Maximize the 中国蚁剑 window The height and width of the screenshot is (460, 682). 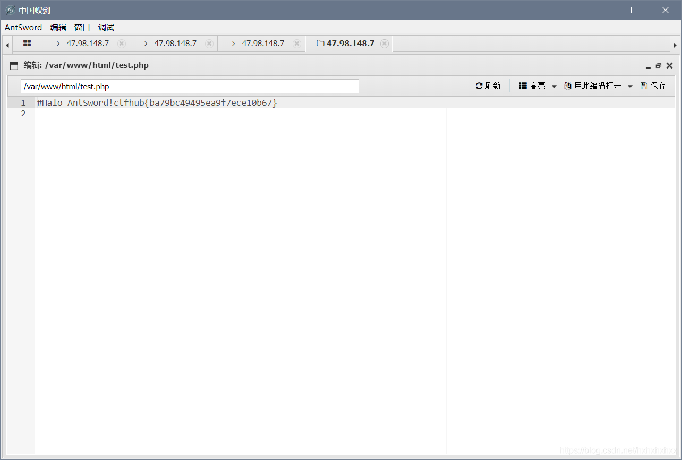634,10
